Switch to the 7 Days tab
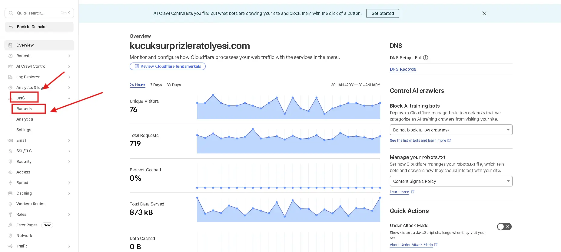Viewport: 561px width, 252px height. [x=156, y=85]
